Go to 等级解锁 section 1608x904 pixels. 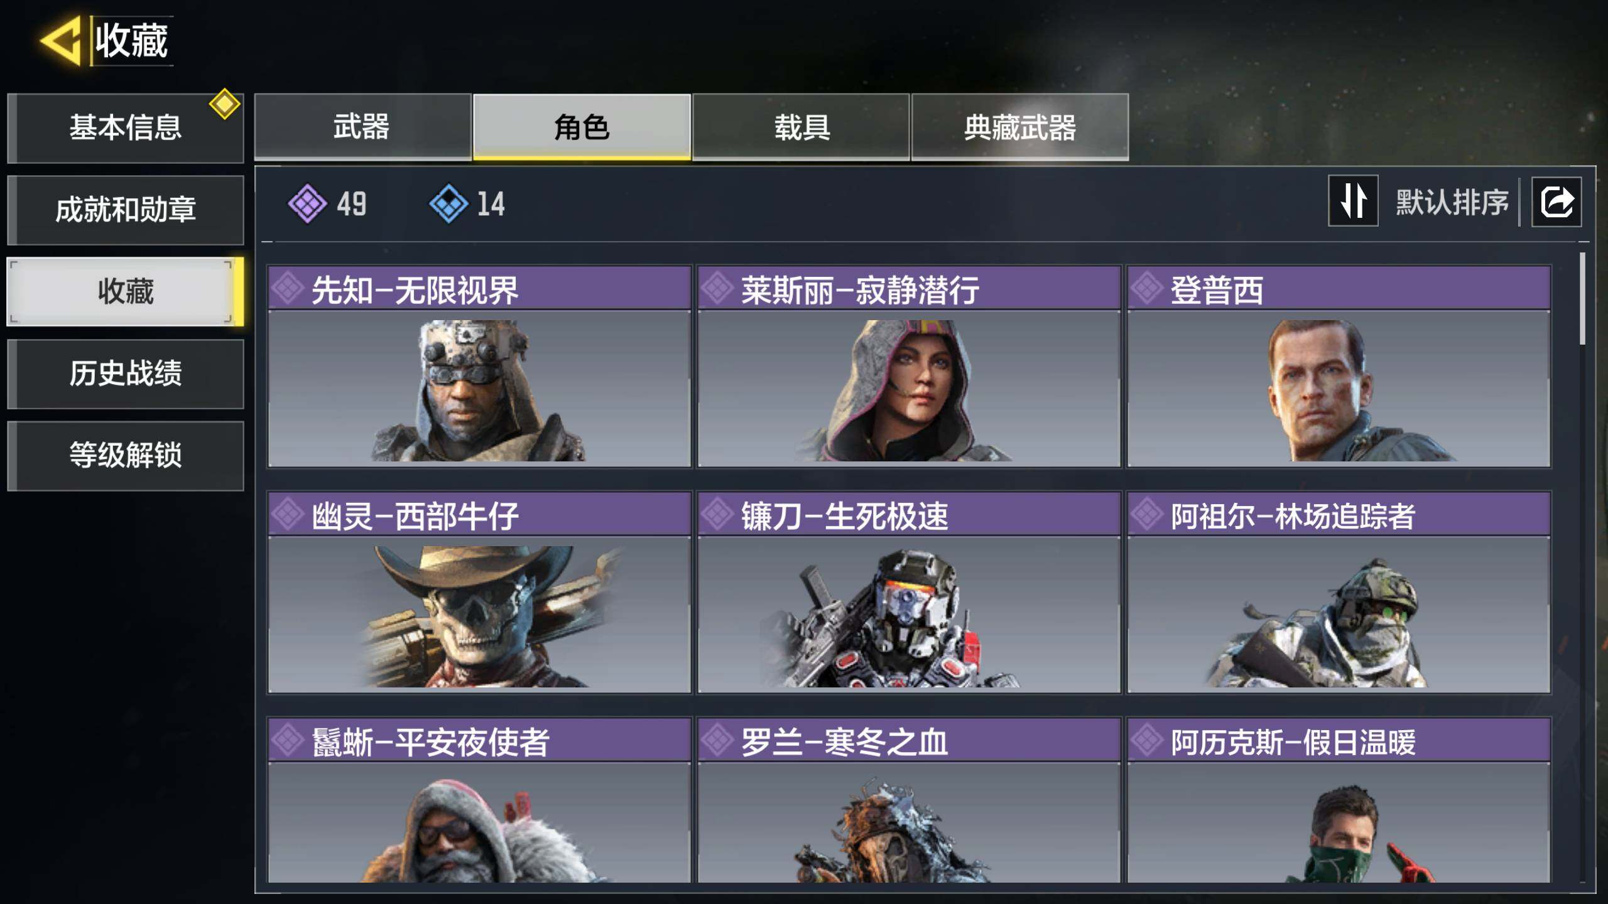click(x=126, y=456)
